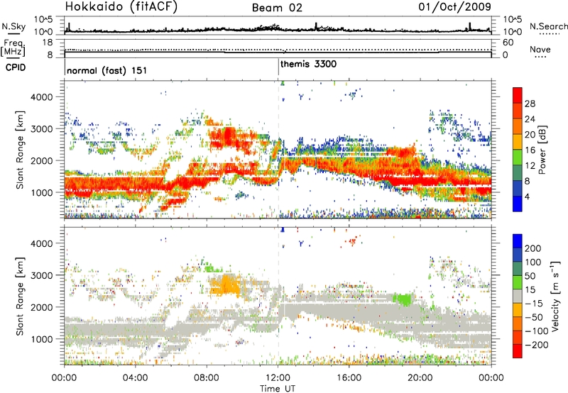Click "3000" on the power panel range axis
The width and height of the screenshot is (568, 393).
click(x=41, y=129)
